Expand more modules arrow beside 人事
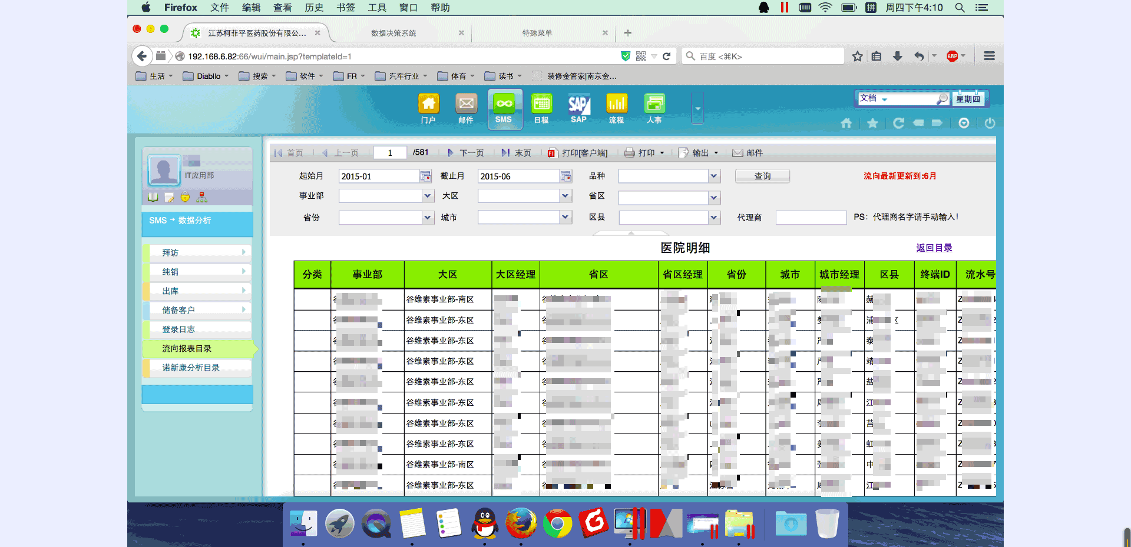This screenshot has width=1131, height=547. pyautogui.click(x=697, y=108)
